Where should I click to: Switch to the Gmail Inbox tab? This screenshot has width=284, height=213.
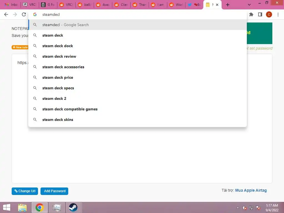pyautogui.click(x=11, y=5)
